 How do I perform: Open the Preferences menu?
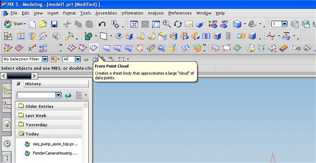pyautogui.click(x=180, y=13)
